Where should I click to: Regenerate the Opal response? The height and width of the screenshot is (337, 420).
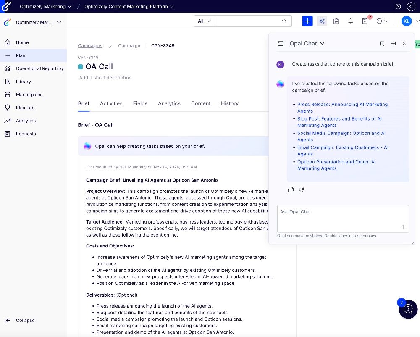pyautogui.click(x=301, y=190)
